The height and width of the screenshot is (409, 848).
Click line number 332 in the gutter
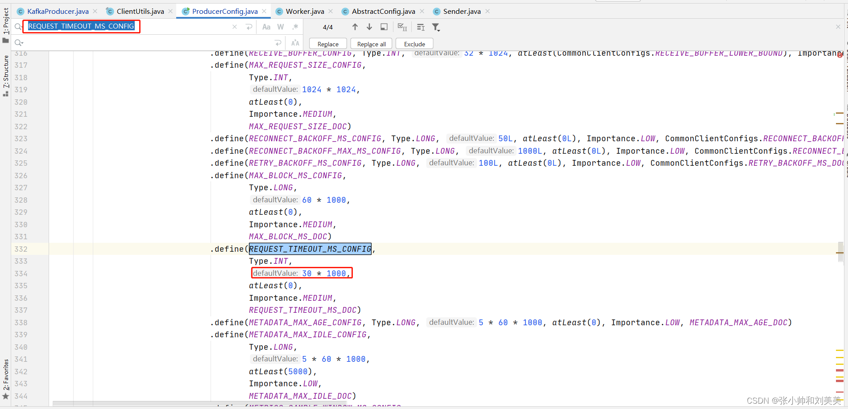pos(21,249)
